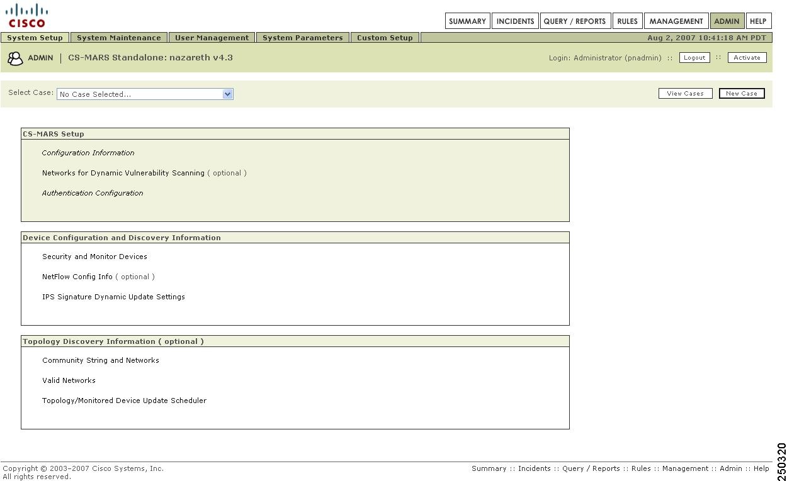Image resolution: width=787 pixels, height=481 pixels.
Task: Go to QUERY / REPORTS tab
Action: coord(575,21)
